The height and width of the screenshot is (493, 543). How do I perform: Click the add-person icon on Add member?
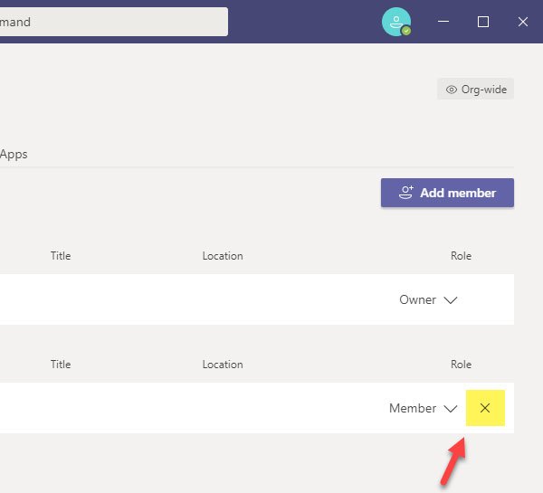pos(406,193)
